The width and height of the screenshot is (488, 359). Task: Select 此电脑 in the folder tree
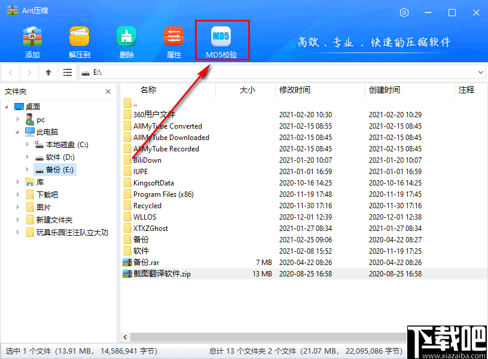pyautogui.click(x=42, y=132)
